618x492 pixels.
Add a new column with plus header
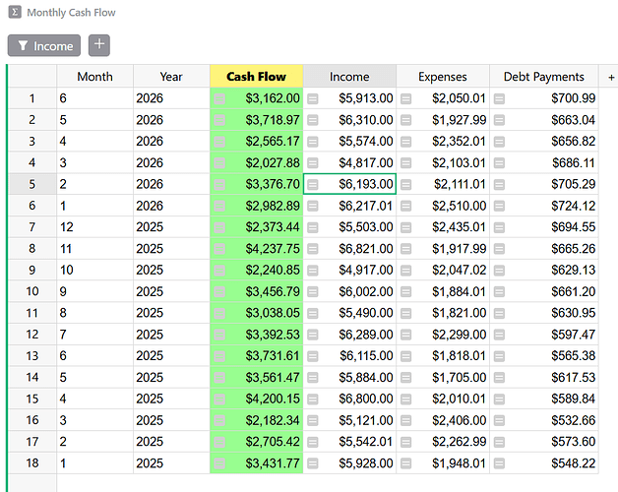coord(611,77)
